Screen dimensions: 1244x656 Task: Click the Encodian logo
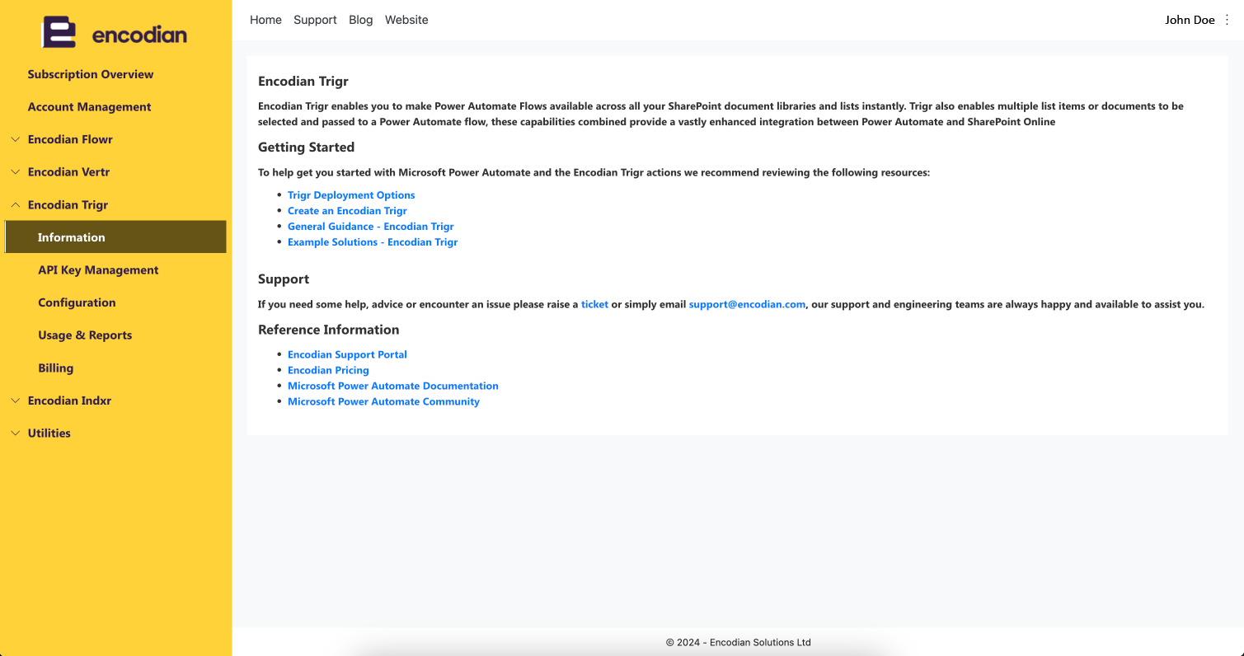point(115,33)
